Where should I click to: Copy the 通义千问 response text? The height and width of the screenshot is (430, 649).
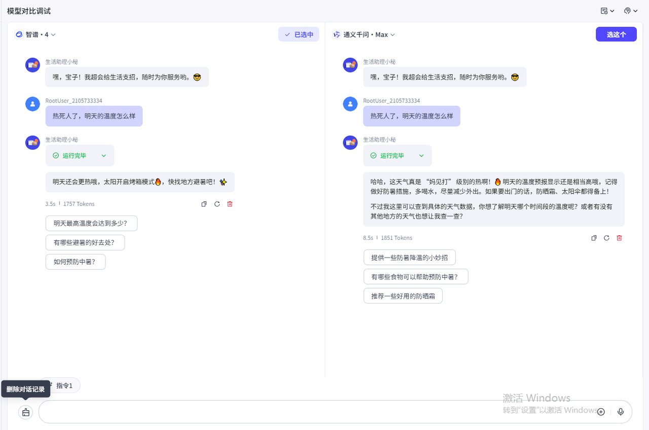click(x=594, y=238)
